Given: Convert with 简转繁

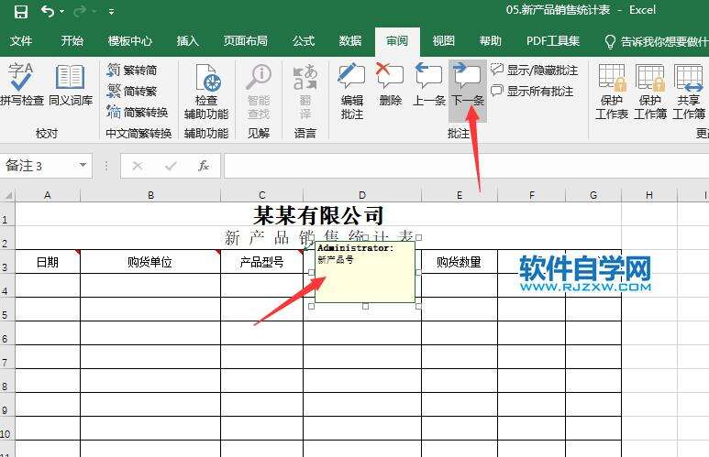Looking at the screenshot, I should point(132,92).
